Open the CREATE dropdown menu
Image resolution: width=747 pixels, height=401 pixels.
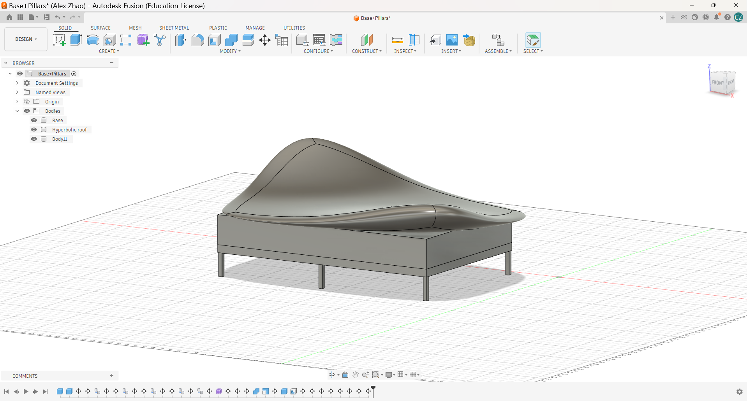pyautogui.click(x=109, y=51)
